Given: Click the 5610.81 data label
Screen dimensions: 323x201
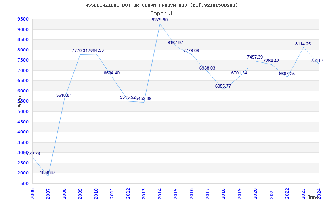Looking at the screenshot, I should pos(64,96).
